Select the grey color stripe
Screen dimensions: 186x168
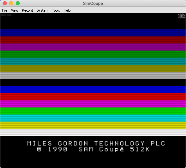click(x=93, y=75)
